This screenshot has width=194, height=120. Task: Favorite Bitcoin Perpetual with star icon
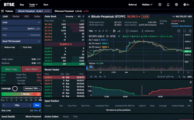[89, 16]
